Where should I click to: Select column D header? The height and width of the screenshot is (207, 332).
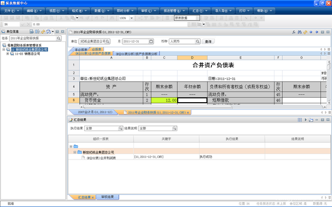click(192, 57)
